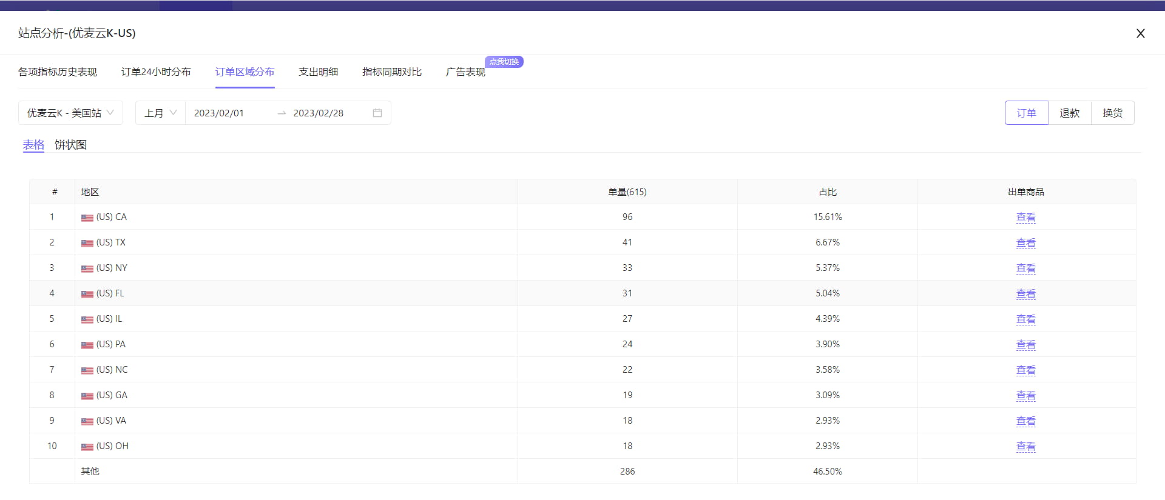Click the 其他 row label

[x=90, y=472]
